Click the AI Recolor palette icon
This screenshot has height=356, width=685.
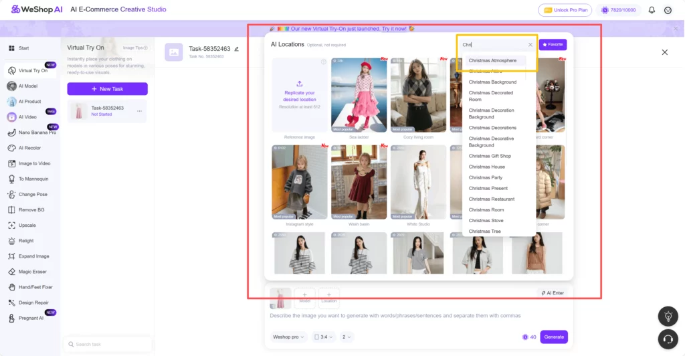point(12,148)
